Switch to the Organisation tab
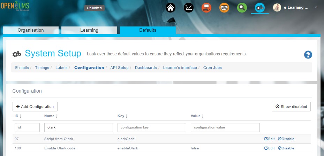The image size is (324, 156). click(x=31, y=30)
